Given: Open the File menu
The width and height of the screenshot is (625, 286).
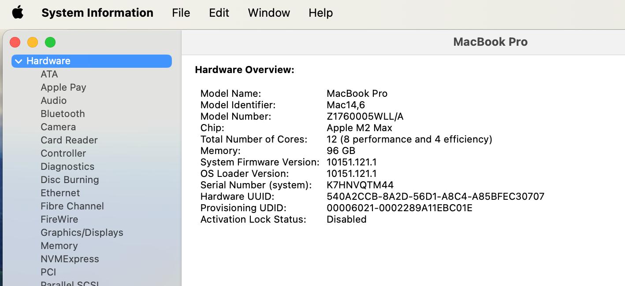Looking at the screenshot, I should (181, 13).
